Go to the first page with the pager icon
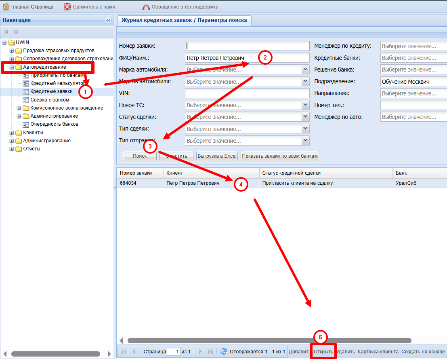 coord(124,351)
